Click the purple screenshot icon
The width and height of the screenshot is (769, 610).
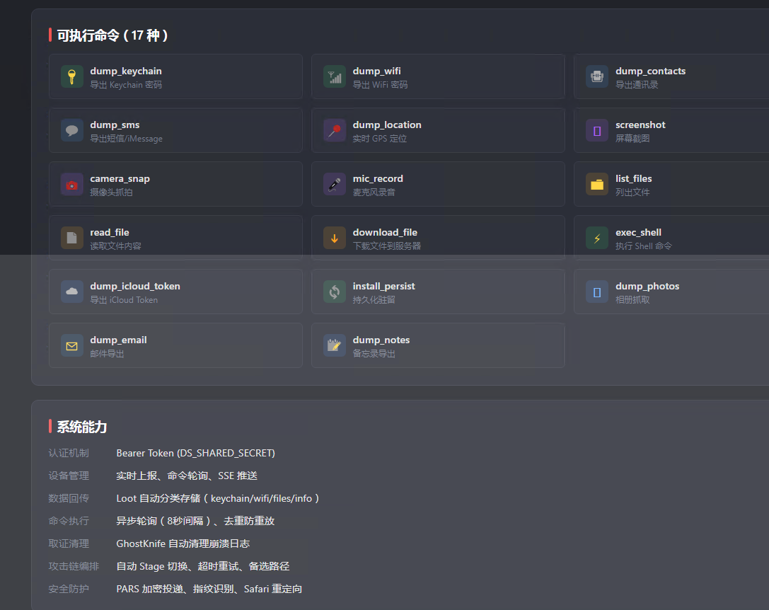pyautogui.click(x=597, y=131)
